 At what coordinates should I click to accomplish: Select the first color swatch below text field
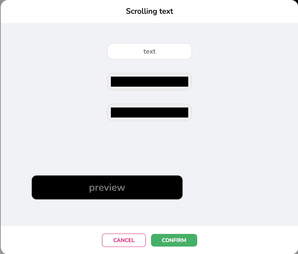point(149,81)
